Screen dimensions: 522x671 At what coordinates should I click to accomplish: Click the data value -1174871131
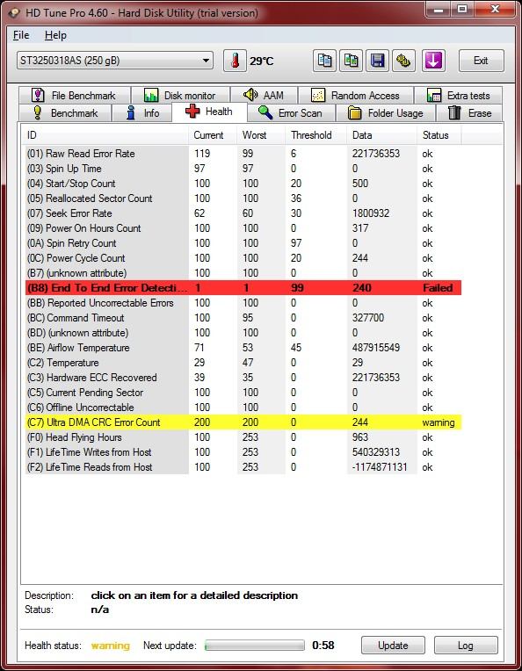(380, 467)
